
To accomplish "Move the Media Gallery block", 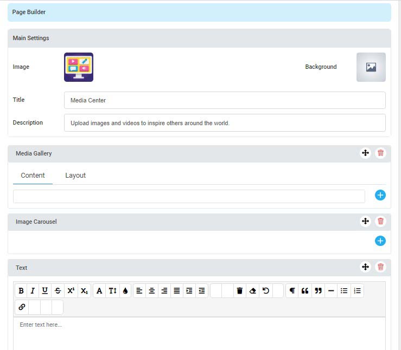I will [x=365, y=153].
